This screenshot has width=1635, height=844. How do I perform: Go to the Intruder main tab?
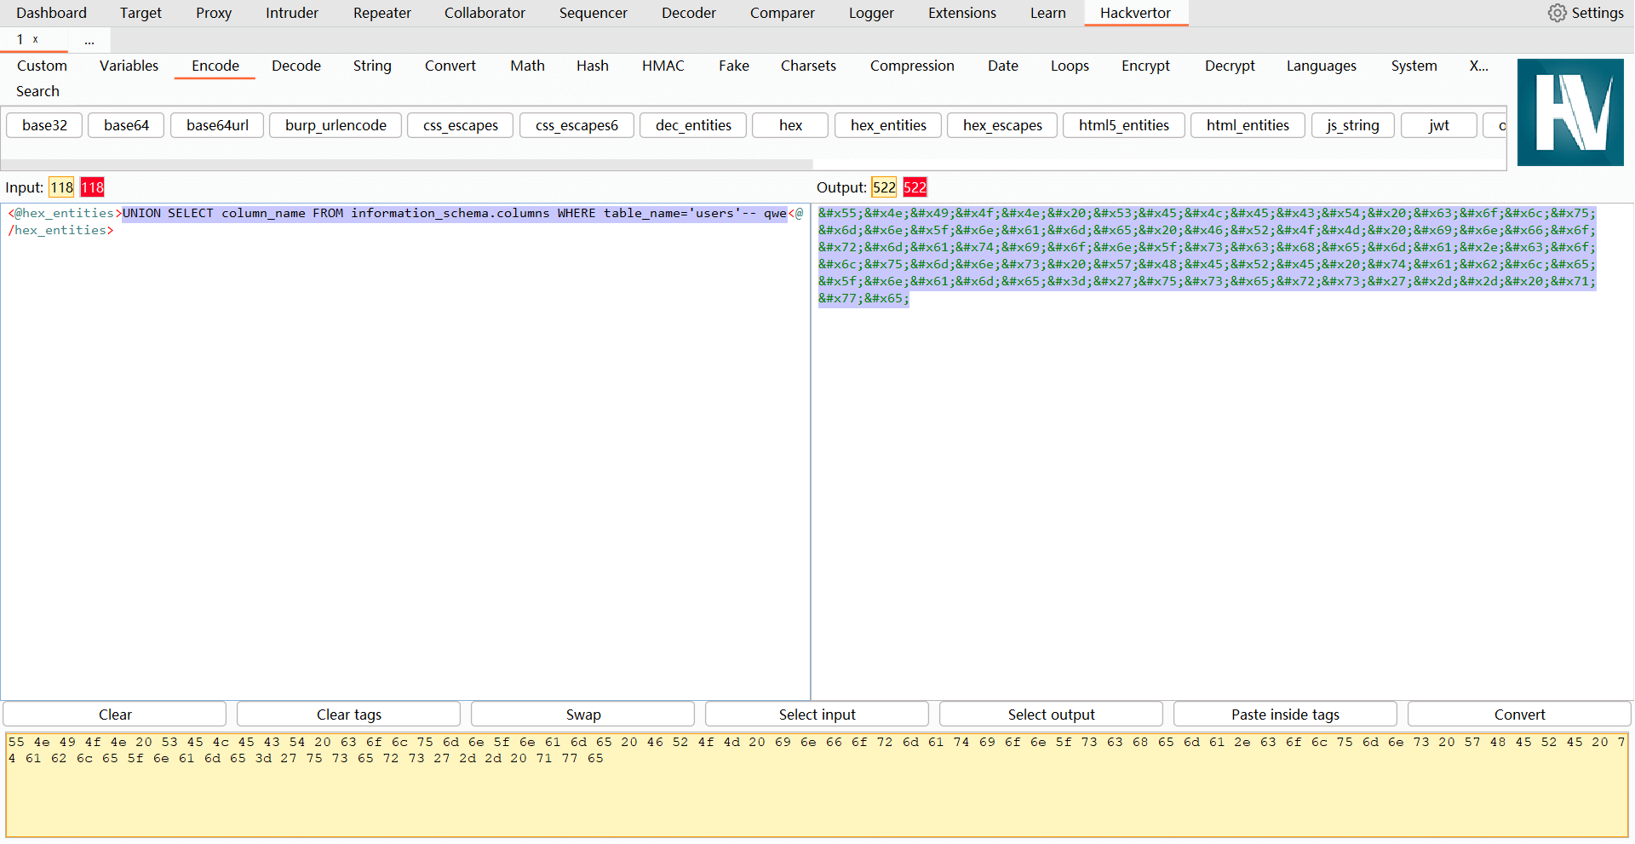[291, 13]
